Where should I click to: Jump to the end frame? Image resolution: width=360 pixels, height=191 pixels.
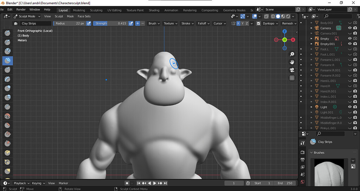165,183
